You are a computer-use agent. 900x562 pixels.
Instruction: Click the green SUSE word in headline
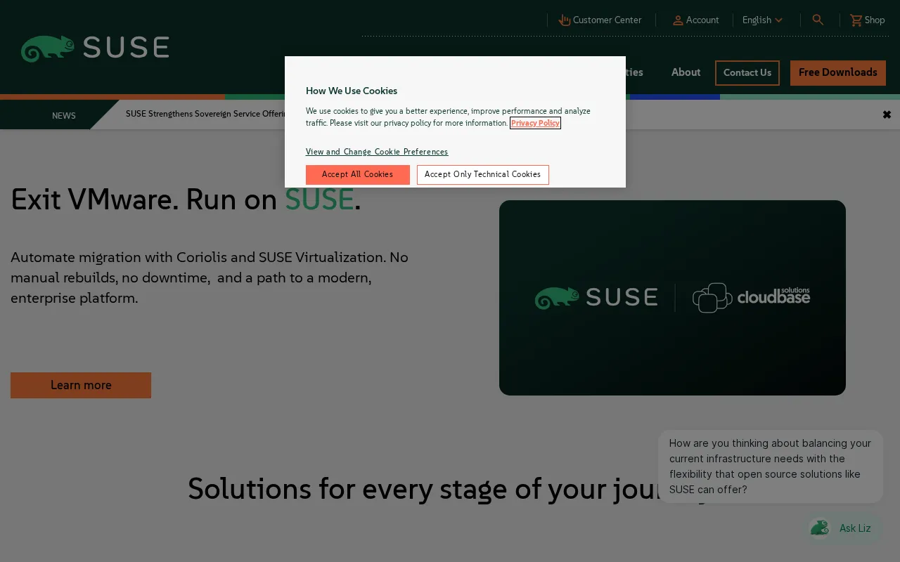(x=319, y=200)
